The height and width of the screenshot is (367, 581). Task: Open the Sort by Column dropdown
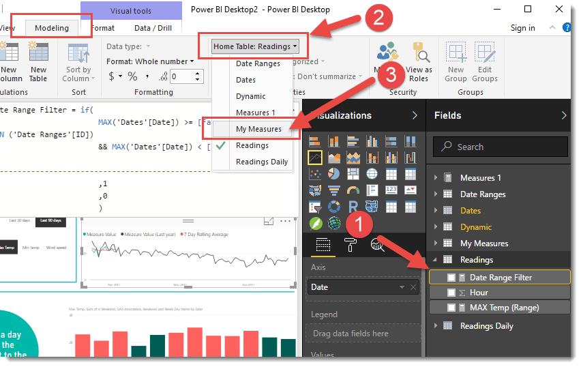tap(78, 62)
